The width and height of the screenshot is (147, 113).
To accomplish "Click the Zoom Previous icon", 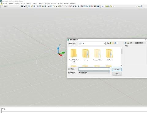I will tap(79, 6).
